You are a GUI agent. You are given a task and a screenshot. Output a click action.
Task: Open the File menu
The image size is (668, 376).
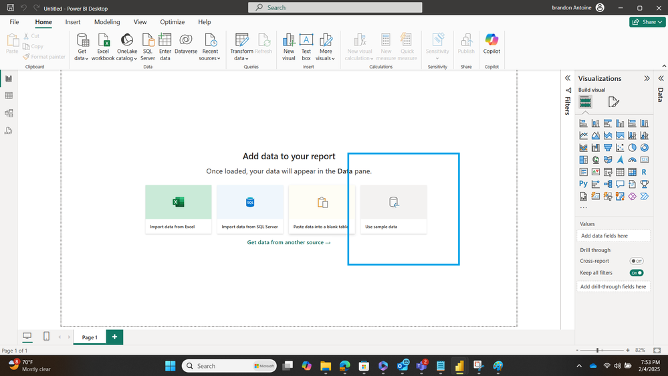[14, 22]
